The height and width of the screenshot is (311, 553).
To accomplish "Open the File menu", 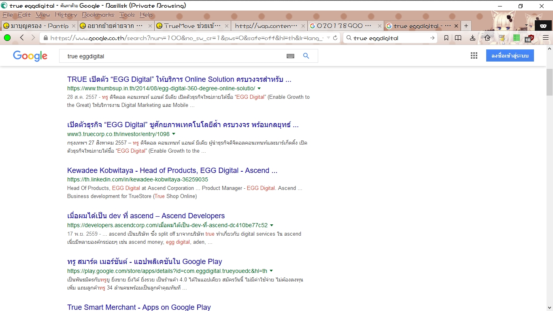I will pos(8,15).
